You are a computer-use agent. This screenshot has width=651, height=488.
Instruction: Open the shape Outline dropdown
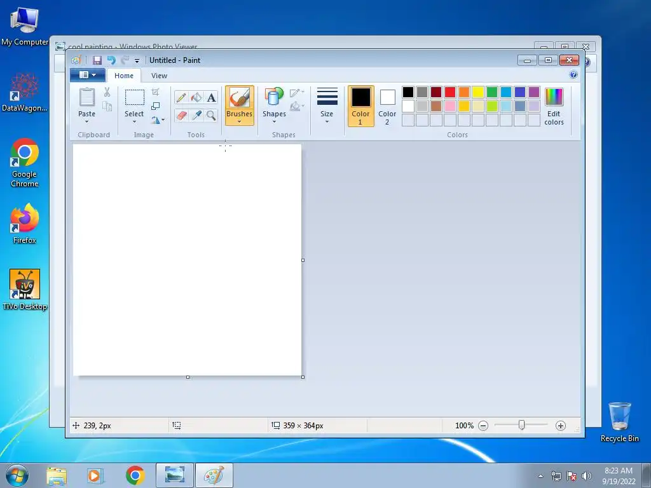tap(298, 93)
